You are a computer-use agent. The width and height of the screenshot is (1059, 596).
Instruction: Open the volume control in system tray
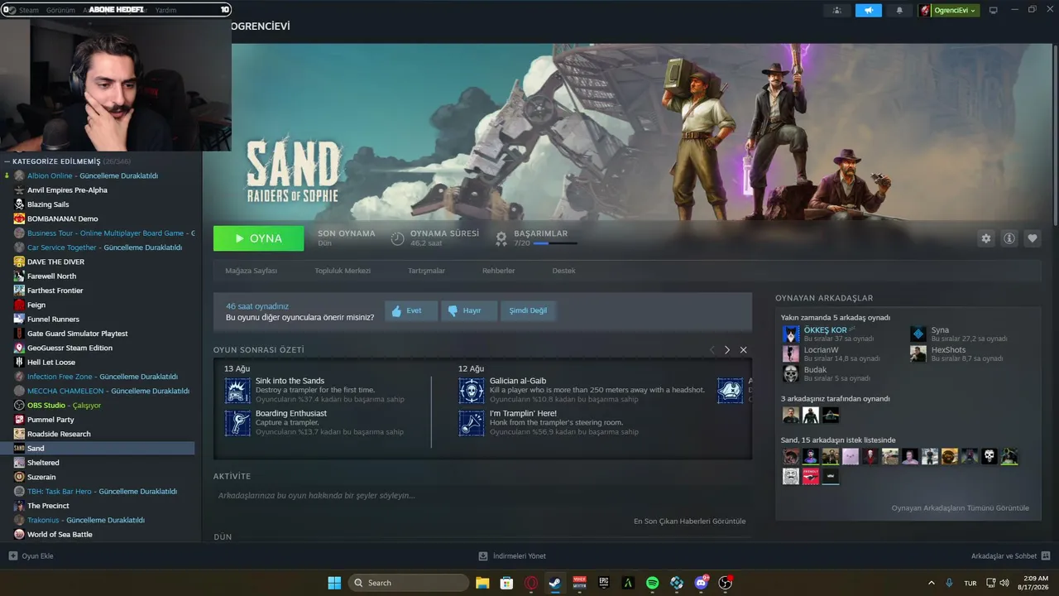pyautogui.click(x=1004, y=583)
